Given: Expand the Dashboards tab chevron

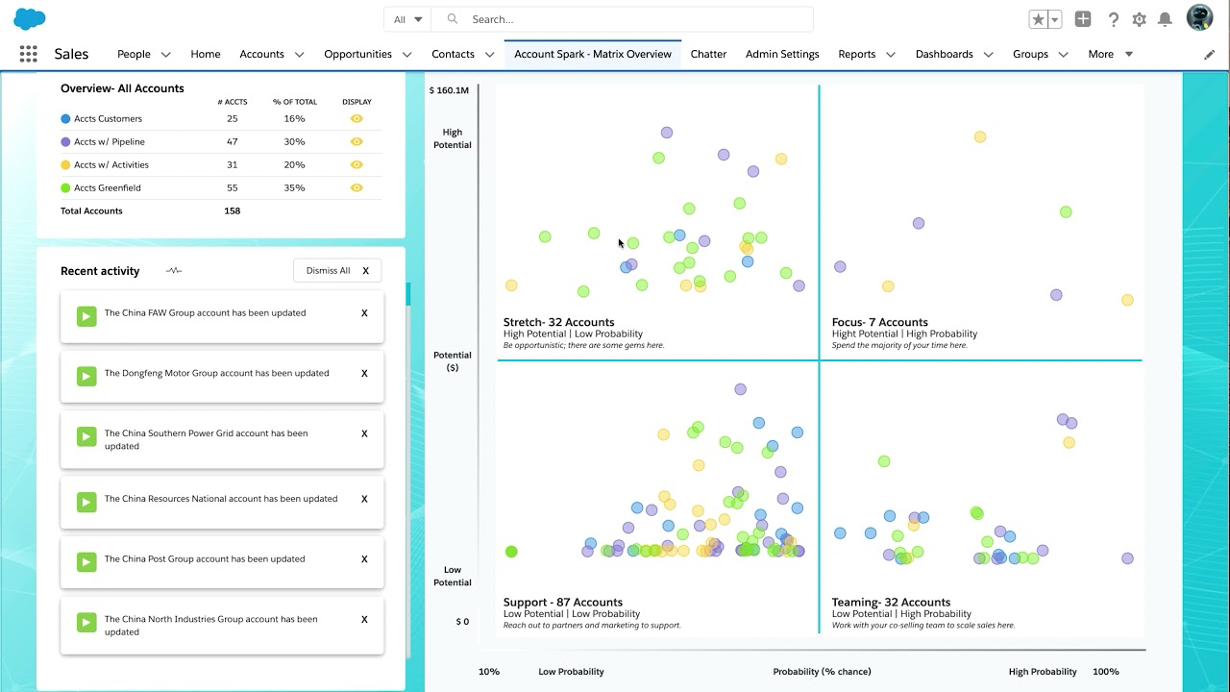Looking at the screenshot, I should click(x=988, y=55).
